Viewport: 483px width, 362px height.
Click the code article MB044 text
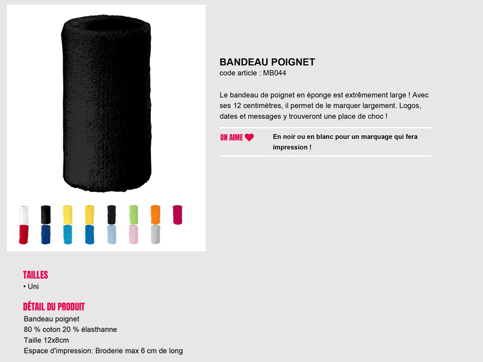[252, 73]
